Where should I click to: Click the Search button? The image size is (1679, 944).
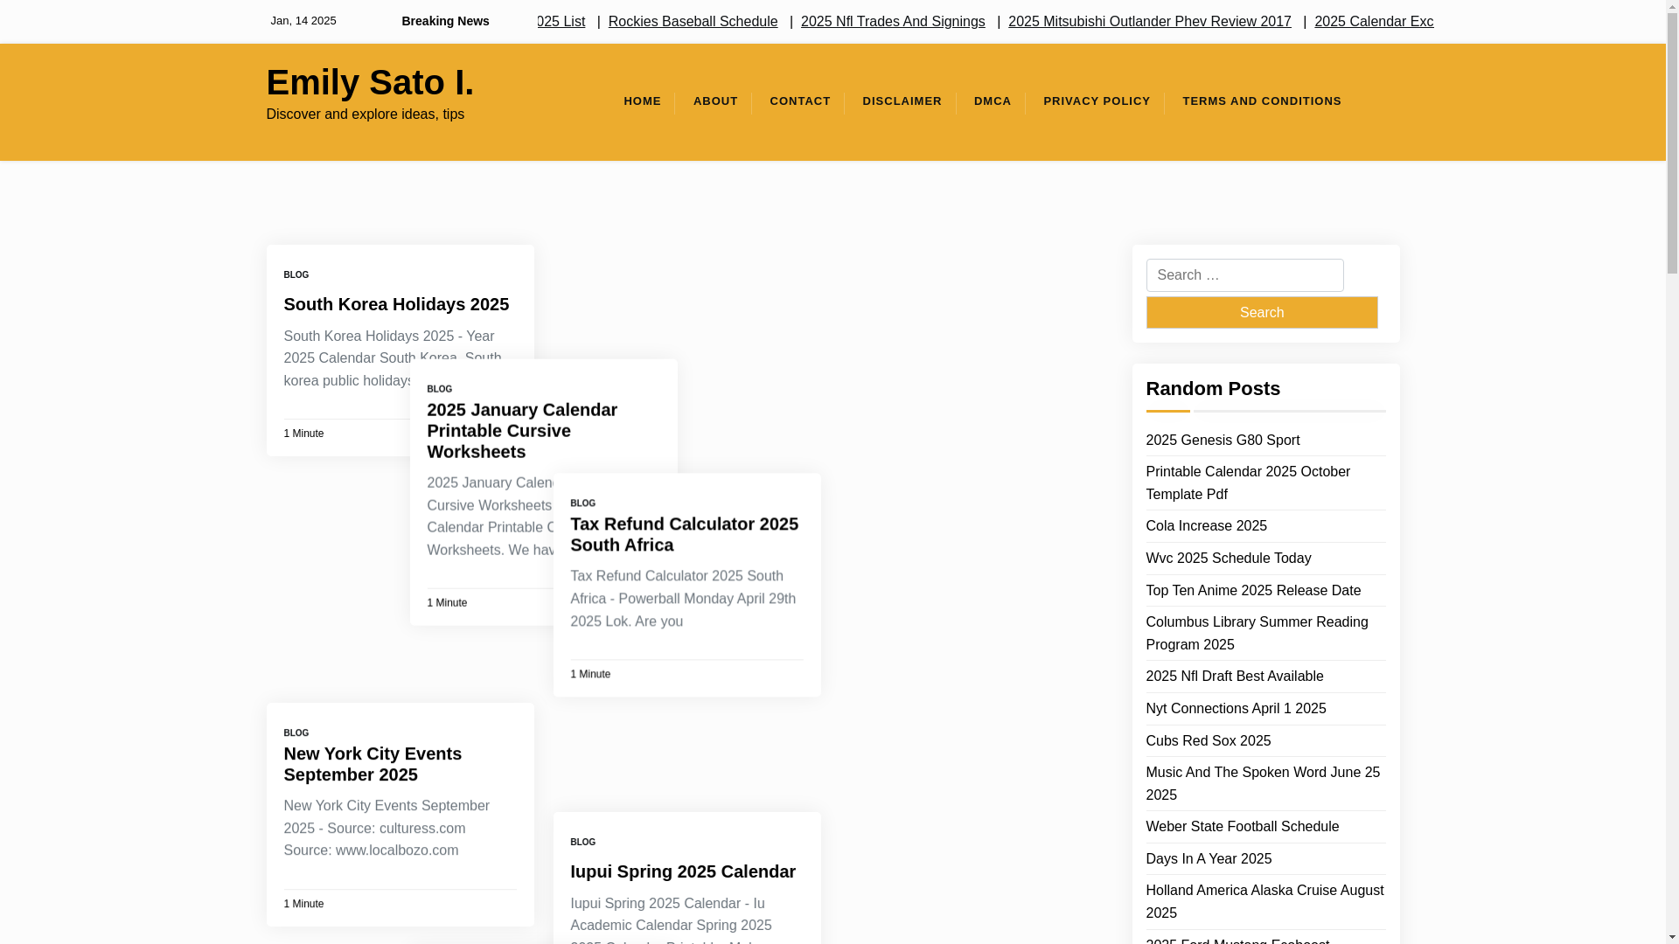click(1261, 312)
